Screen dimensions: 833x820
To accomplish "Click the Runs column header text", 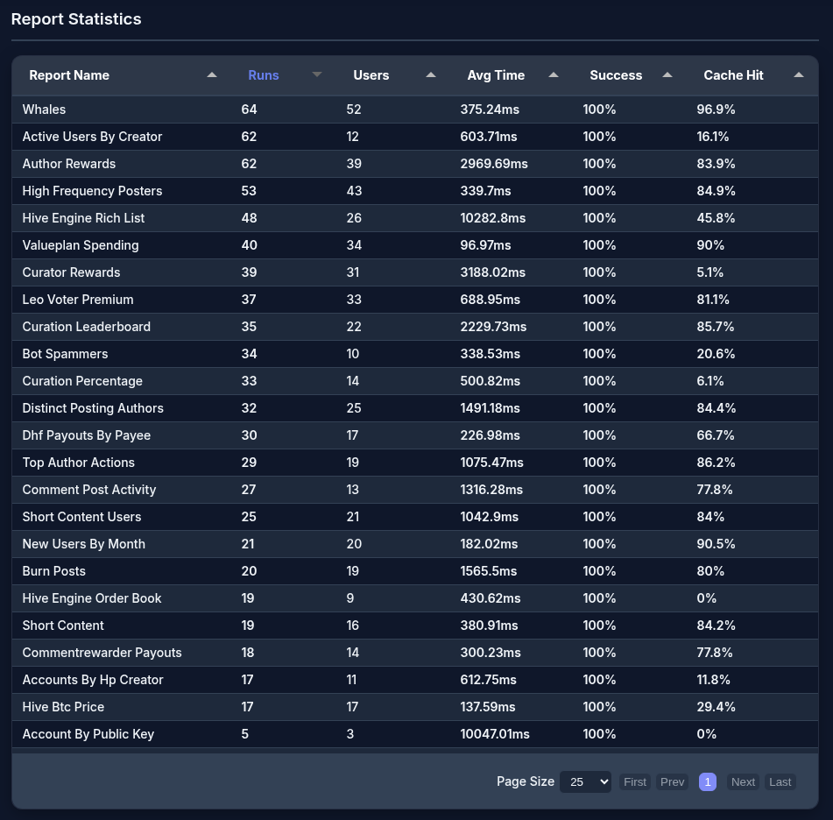I will click(264, 75).
